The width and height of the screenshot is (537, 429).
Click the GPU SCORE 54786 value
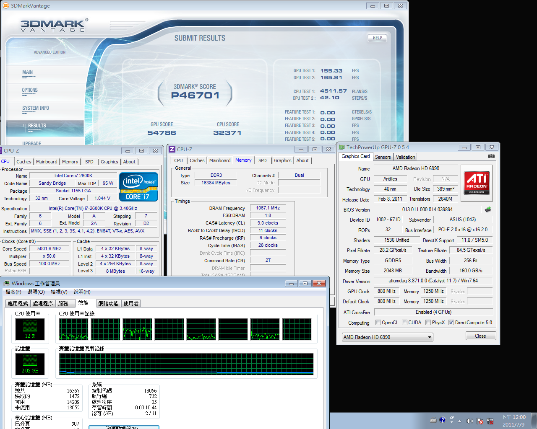(162, 133)
